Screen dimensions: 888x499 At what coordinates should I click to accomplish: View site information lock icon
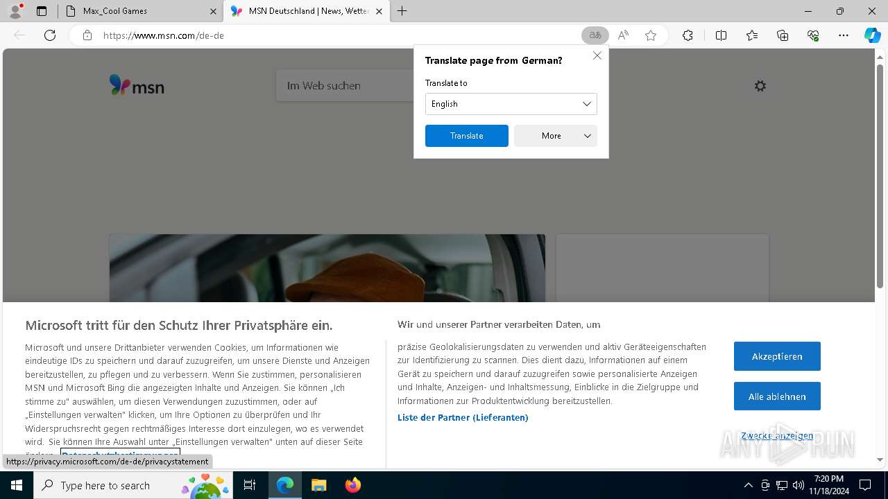[x=87, y=35]
